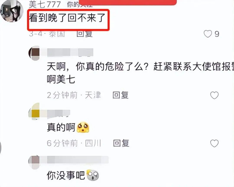Image resolution: width=234 pixels, height=187 pixels.
Task: Open the yellow avatar of the Sichuan commenter
Action: click(34, 112)
